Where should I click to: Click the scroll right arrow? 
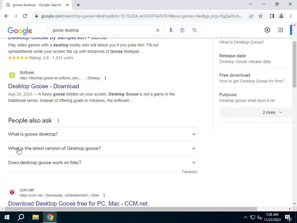290,209
